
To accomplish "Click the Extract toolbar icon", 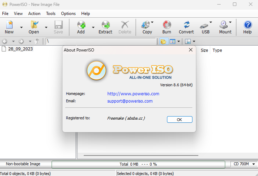I will click(106, 25).
